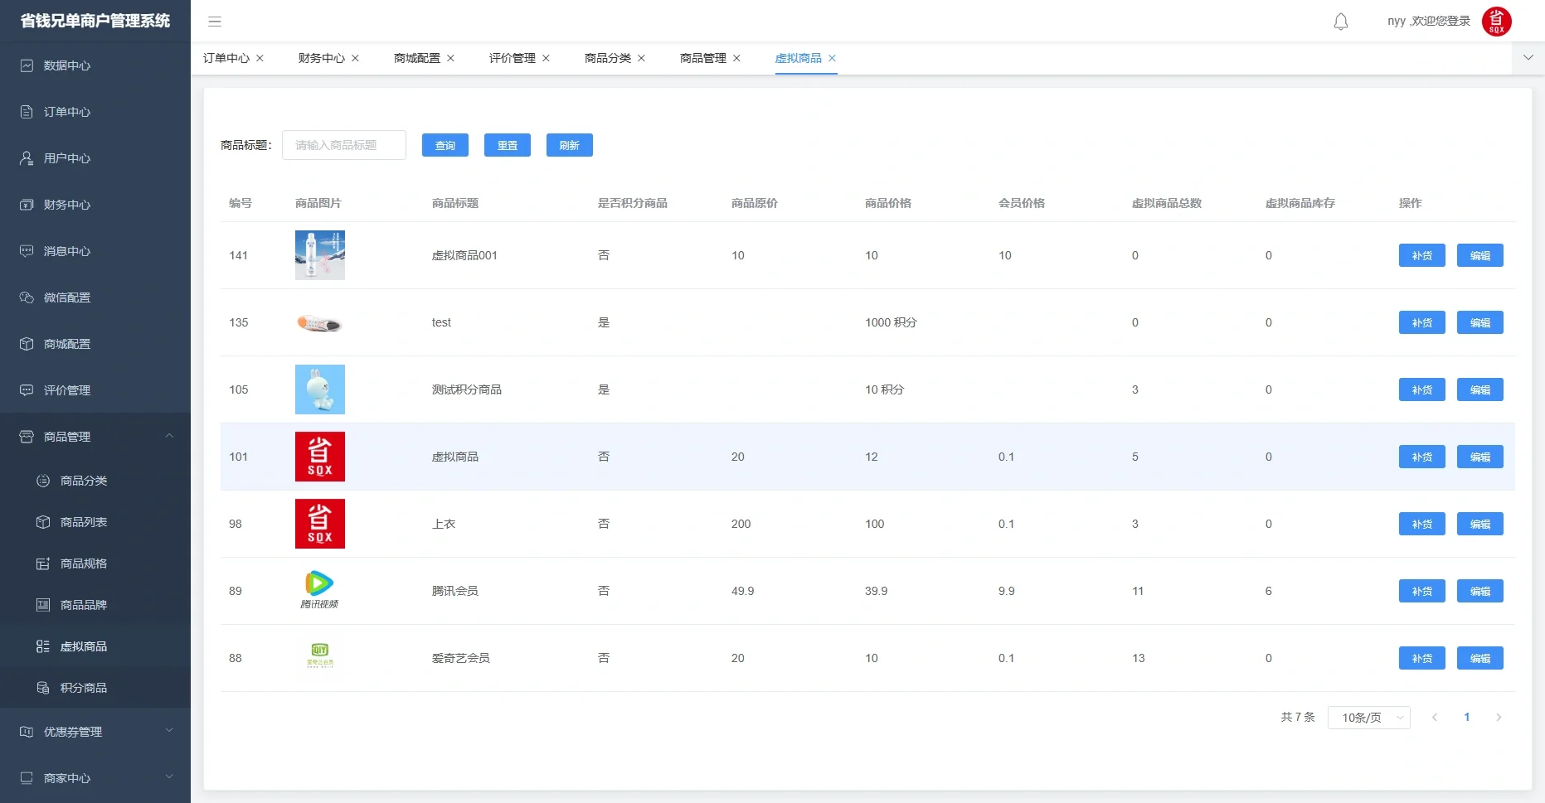The width and height of the screenshot is (1545, 803).
Task: Switch to the 评价管理 tab
Action: (x=512, y=58)
